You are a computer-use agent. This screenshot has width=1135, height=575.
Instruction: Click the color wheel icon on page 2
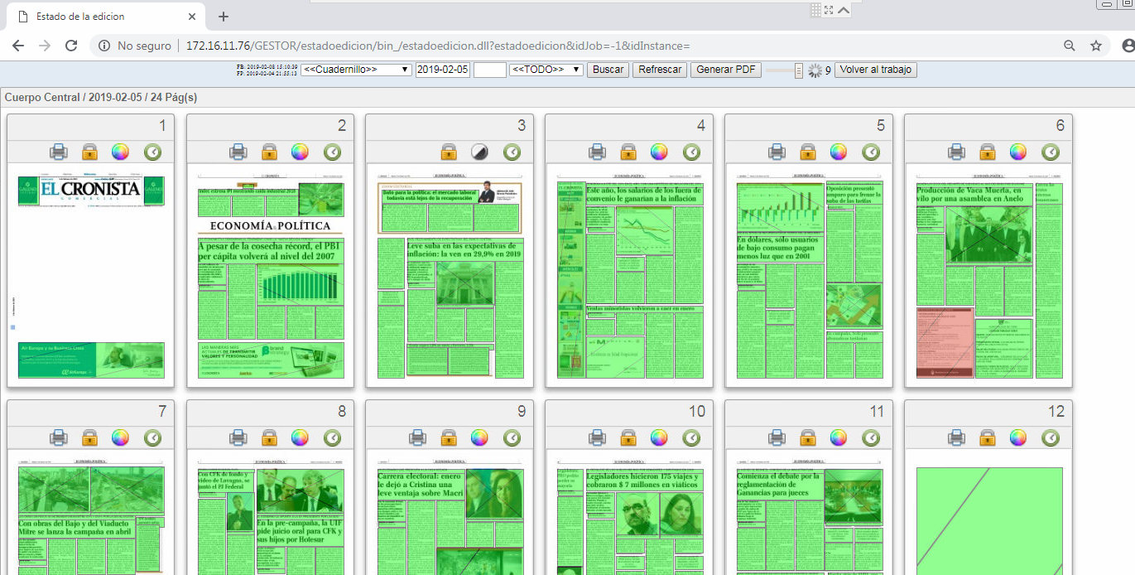[300, 152]
